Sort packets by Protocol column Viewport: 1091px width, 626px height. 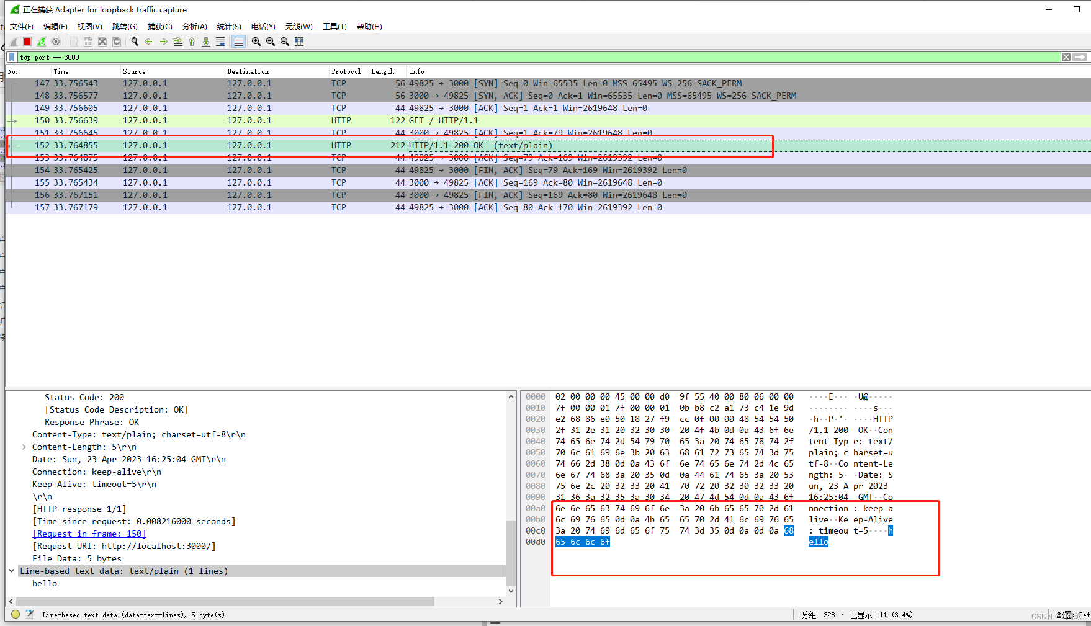(349, 71)
